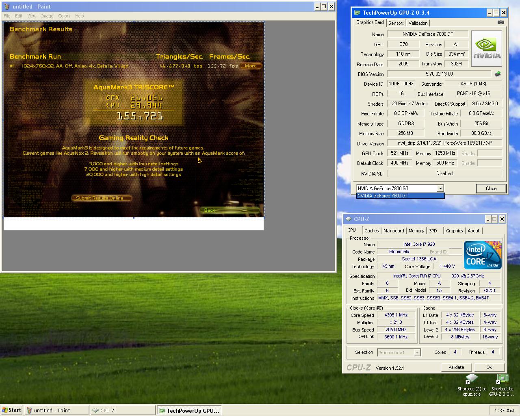The image size is (520, 416).
Task: Click the Core Speed 4305.1 MHz value
Action: [x=396, y=315]
